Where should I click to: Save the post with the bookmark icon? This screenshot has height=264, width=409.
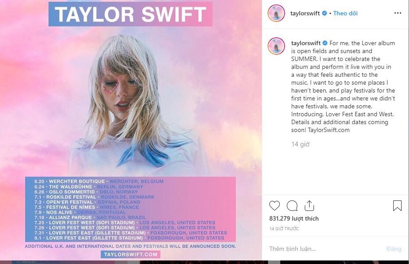click(x=397, y=206)
